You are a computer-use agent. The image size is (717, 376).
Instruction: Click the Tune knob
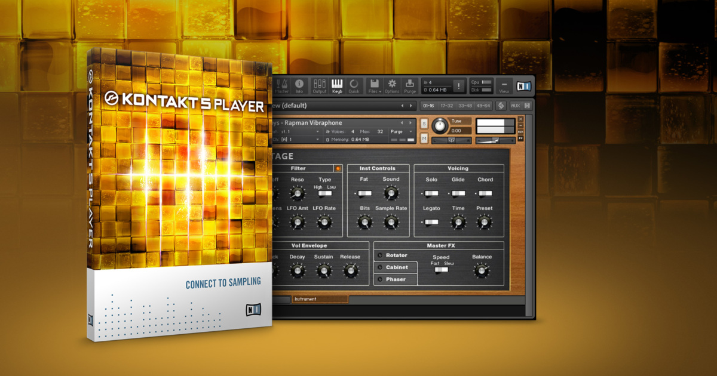click(439, 125)
